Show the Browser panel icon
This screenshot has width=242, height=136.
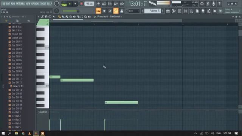tap(191, 11)
